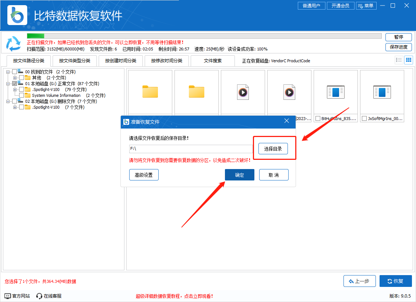416x302 pixels.
Task: Expand the 00 找到的文件 tree node
Action: [x=8, y=72]
